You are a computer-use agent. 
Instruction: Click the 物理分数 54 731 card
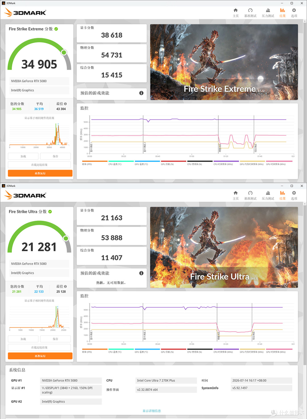click(x=112, y=53)
